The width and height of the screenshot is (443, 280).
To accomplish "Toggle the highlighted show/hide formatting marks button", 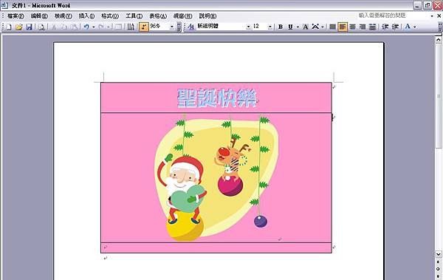I will tap(144, 27).
